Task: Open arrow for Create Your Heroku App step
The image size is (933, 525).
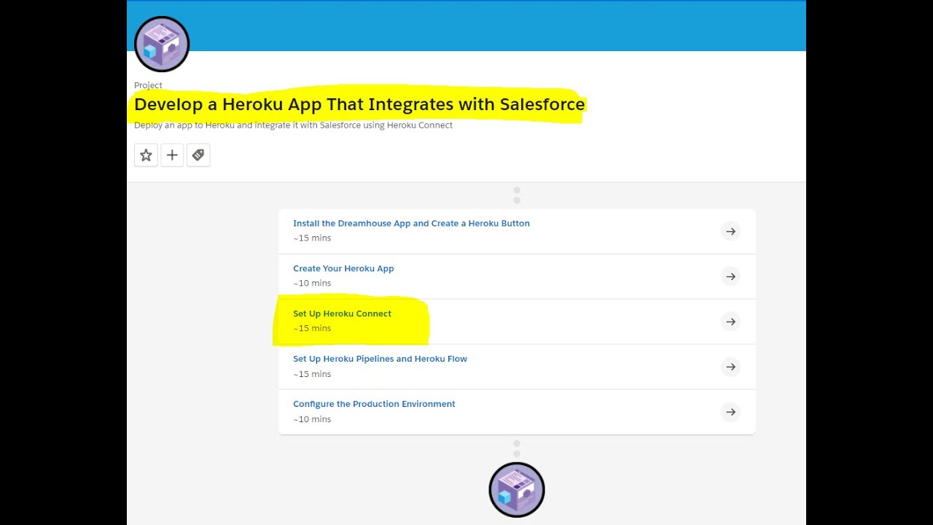Action: point(730,276)
